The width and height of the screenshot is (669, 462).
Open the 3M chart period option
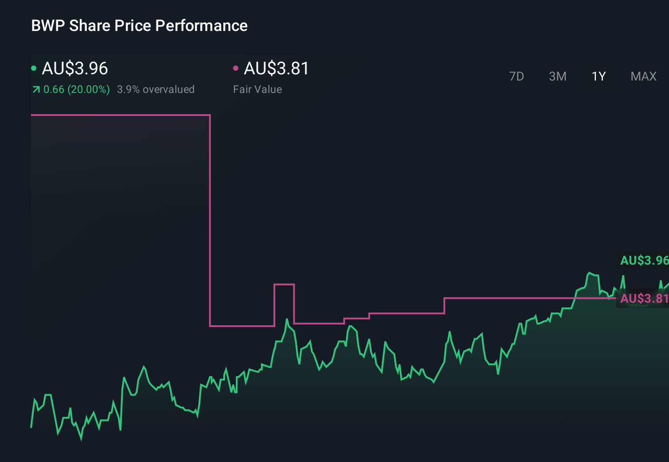pyautogui.click(x=558, y=76)
